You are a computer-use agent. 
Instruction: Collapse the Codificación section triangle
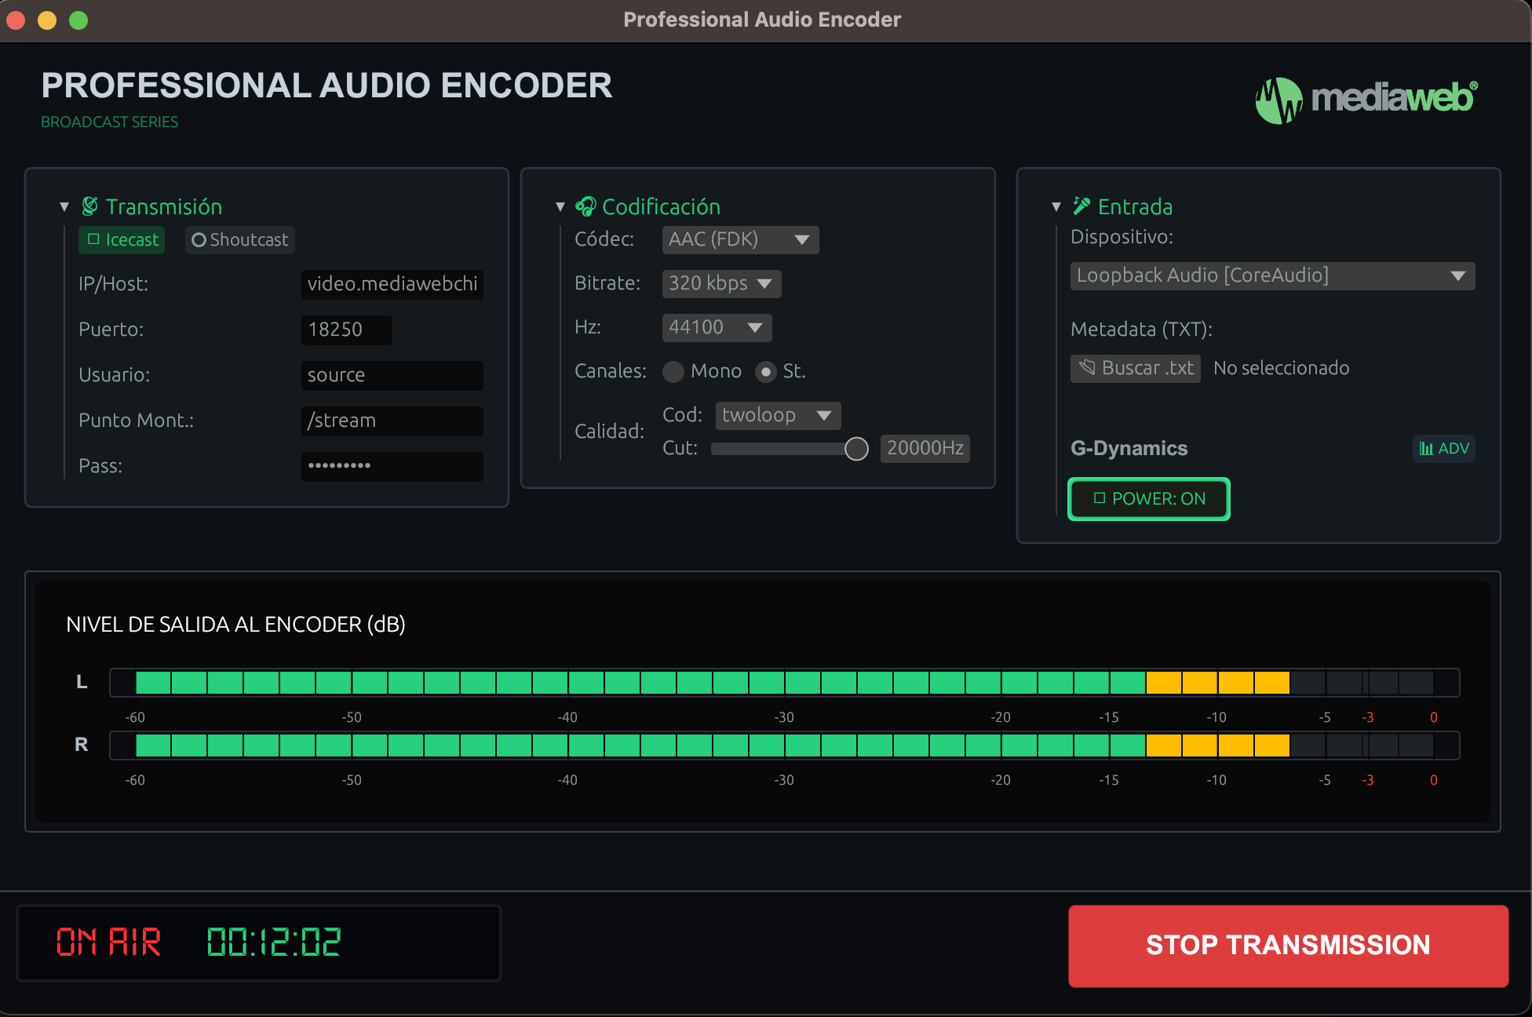point(560,206)
